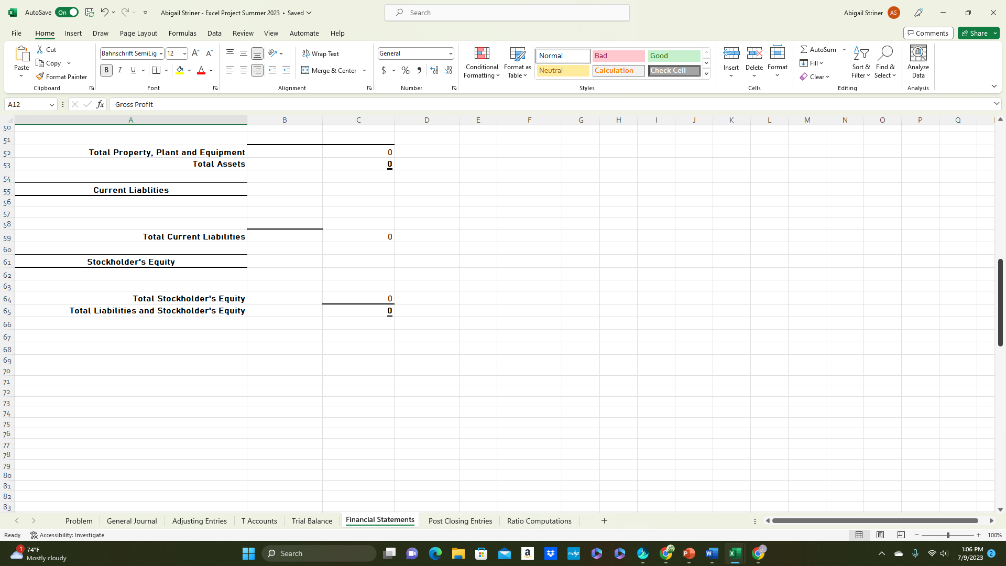Screen dimensions: 1006x566
Task: Click the AutoSum dropdown arrow
Action: click(x=844, y=49)
